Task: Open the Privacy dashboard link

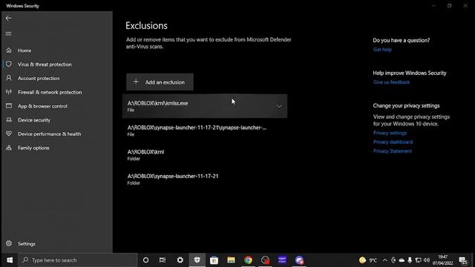Action: [x=393, y=142]
